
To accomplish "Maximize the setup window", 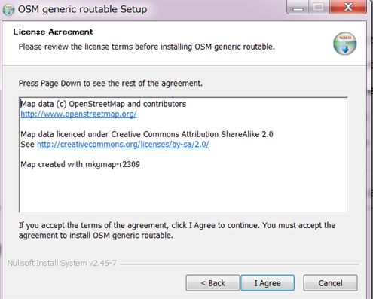I will (319, 7).
